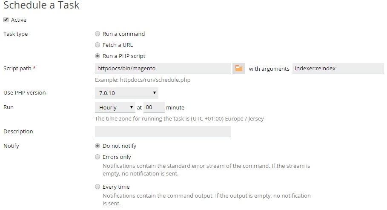Screen dimensions: 387x210
Task: Click the Script path input field
Action: tap(163, 68)
